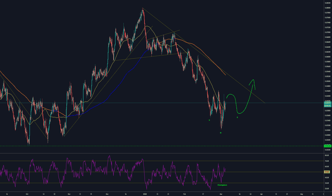Click the green projection arrow head

coord(253,81)
